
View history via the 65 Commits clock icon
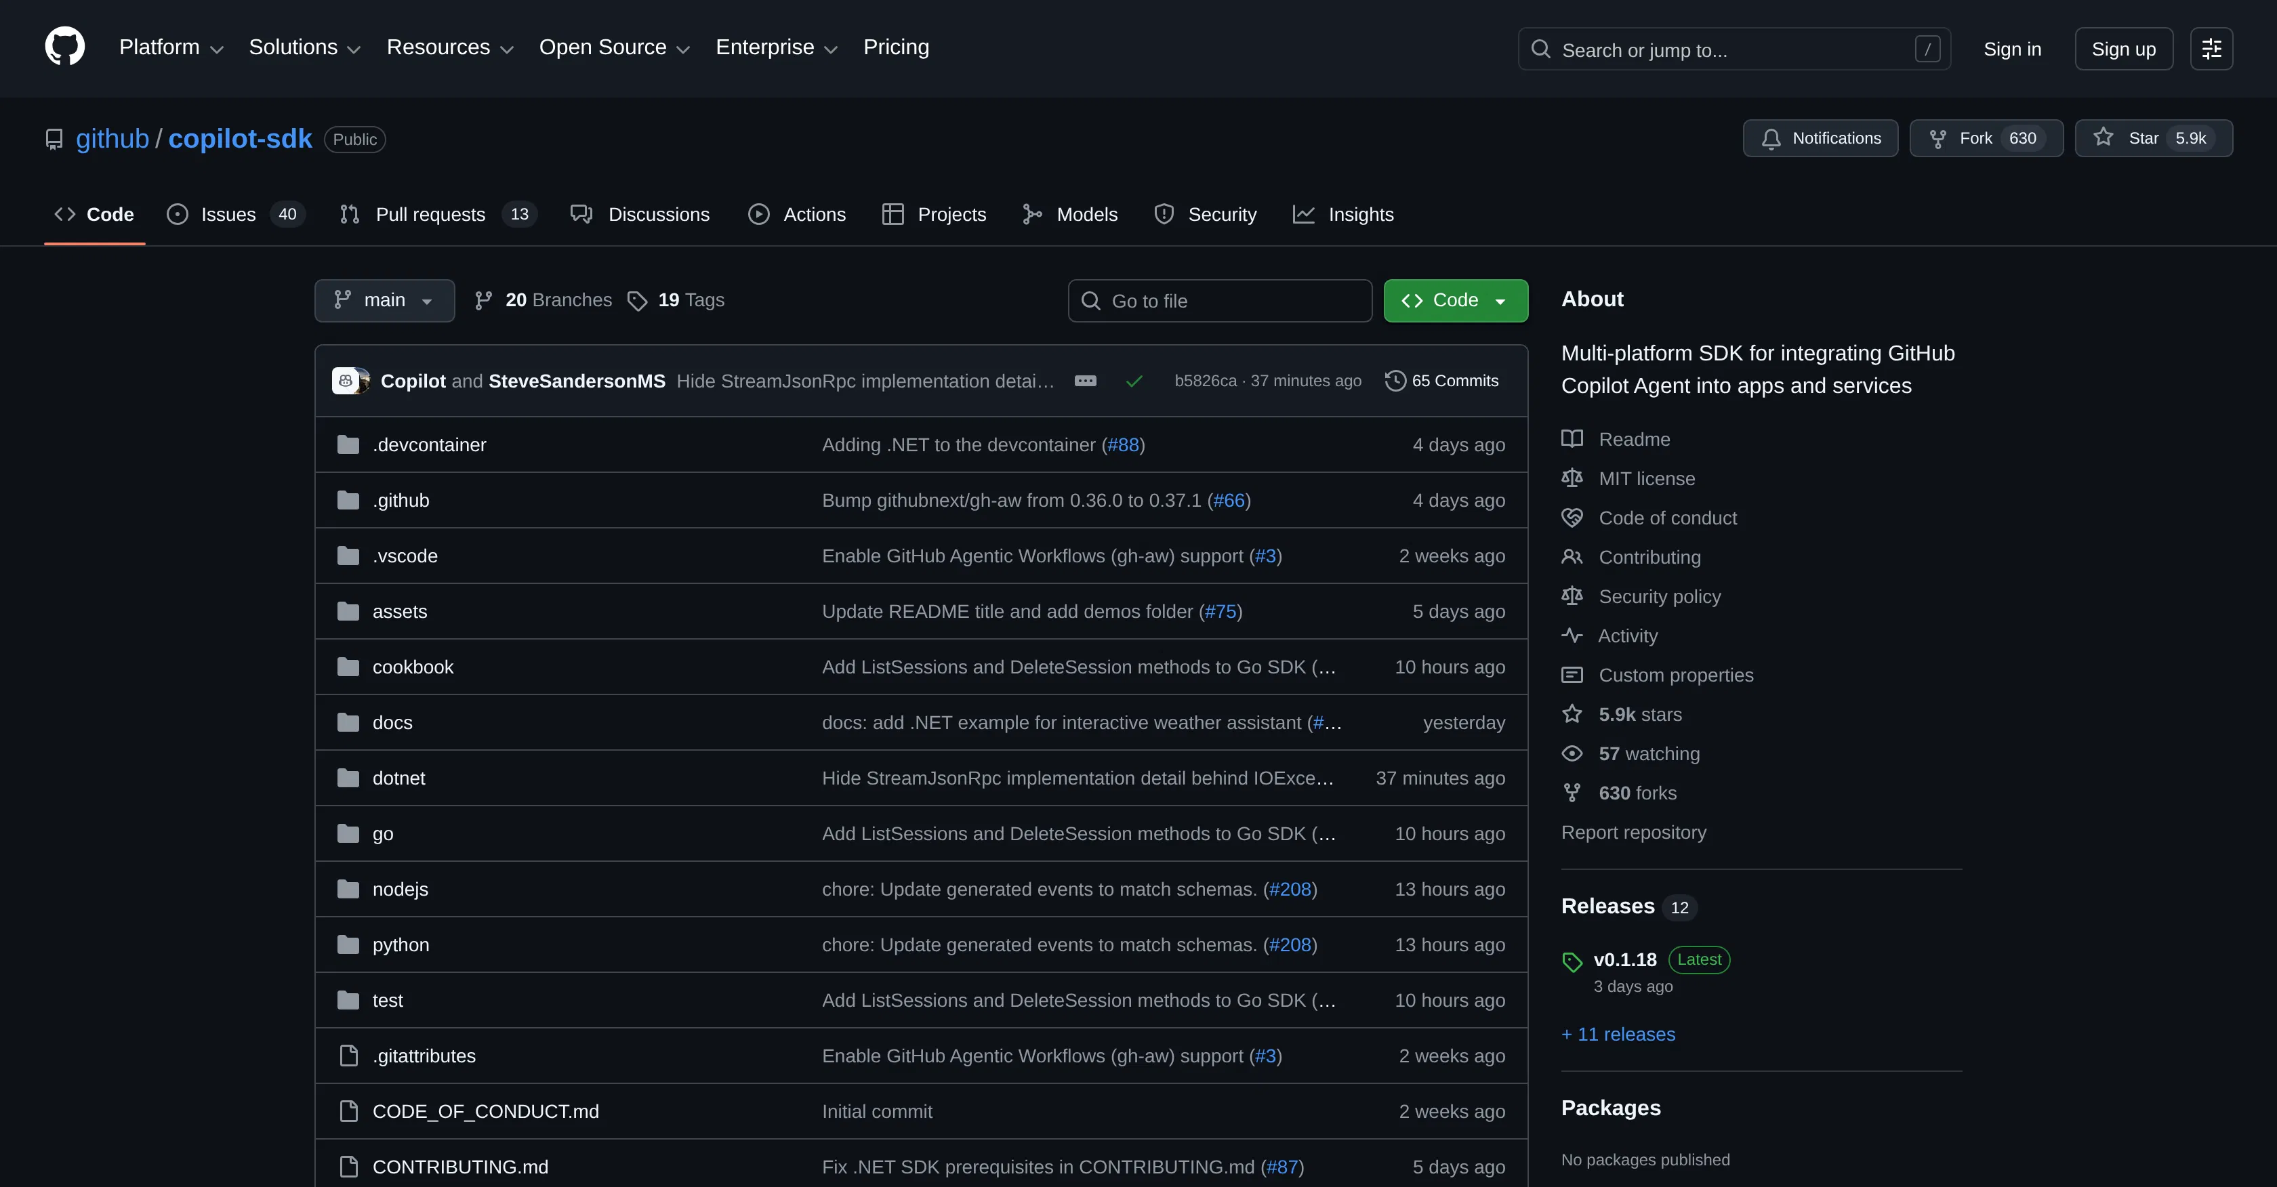click(x=1395, y=380)
